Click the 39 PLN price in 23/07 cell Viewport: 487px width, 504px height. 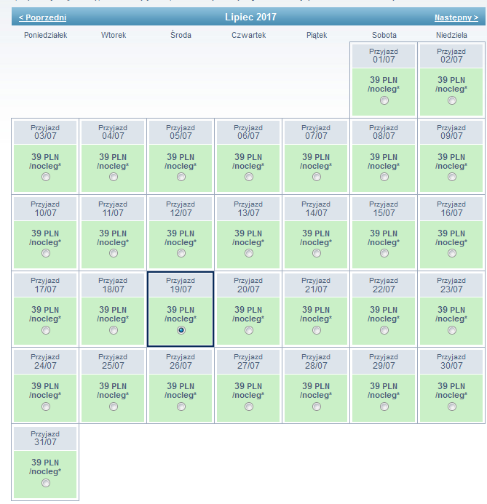(x=451, y=310)
